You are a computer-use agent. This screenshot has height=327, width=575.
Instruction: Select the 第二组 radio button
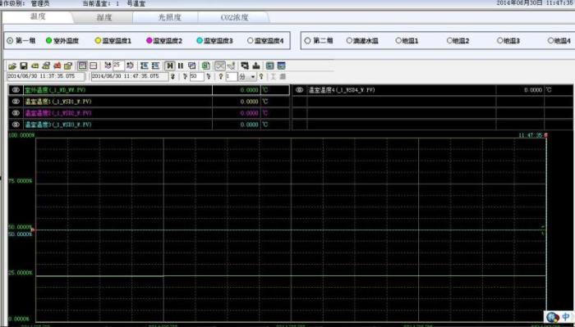tap(308, 41)
